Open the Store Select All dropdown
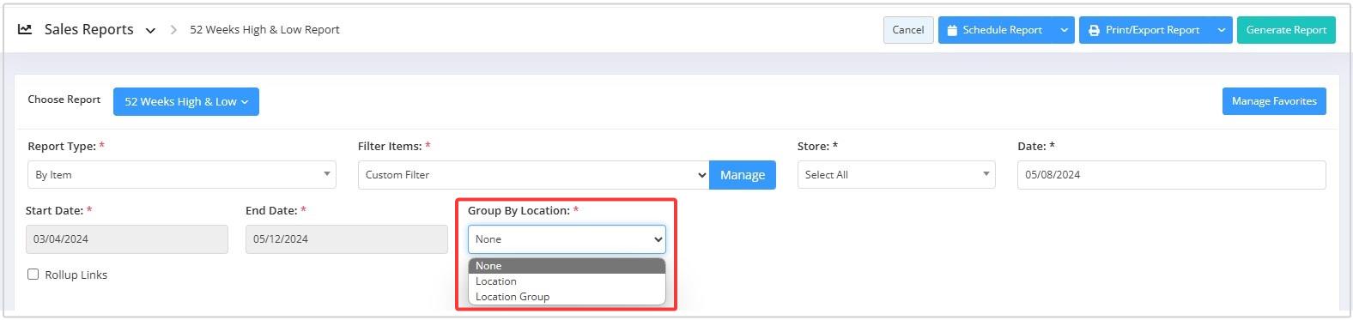Image resolution: width=1353 pixels, height=320 pixels. 896,174
